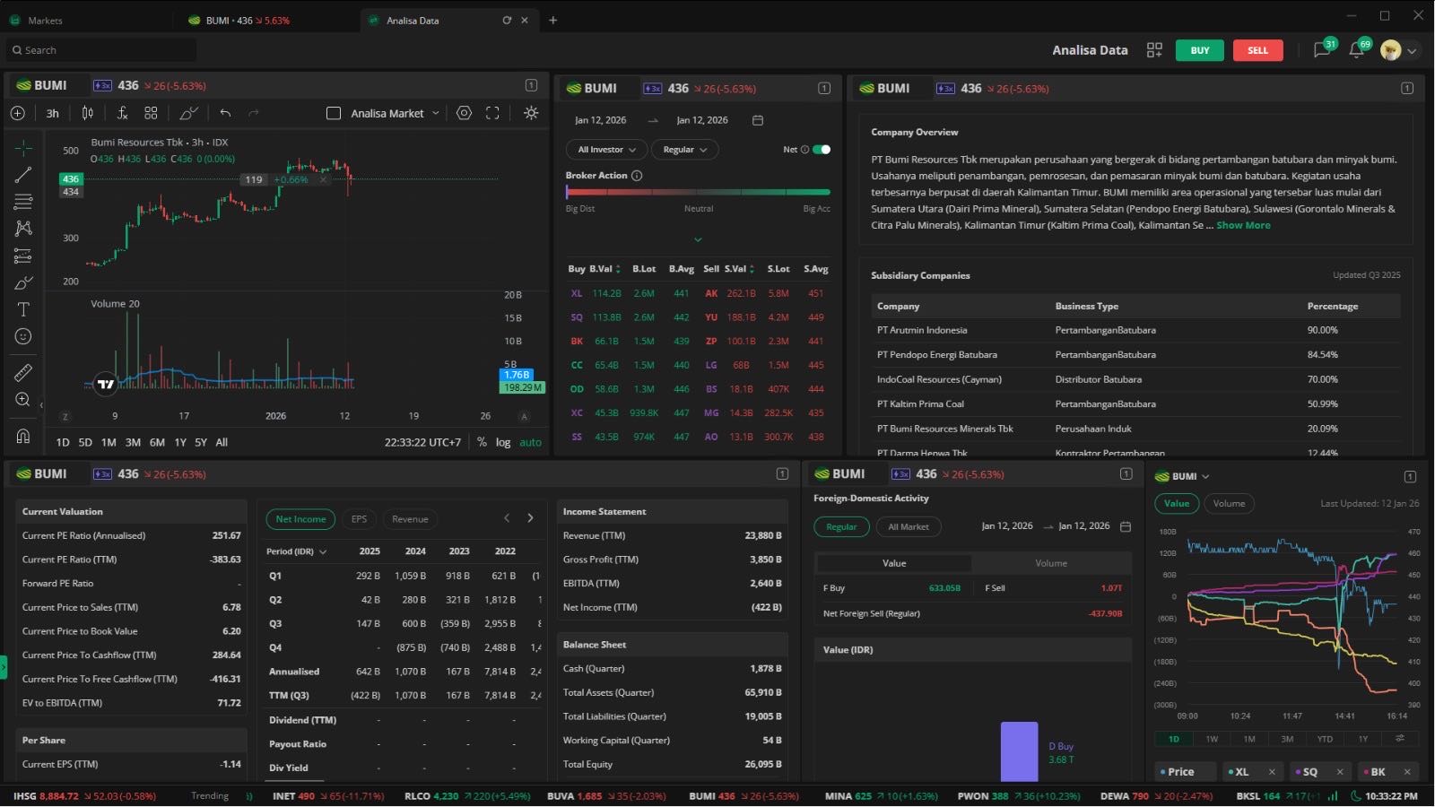Select the ruler measure tool
This screenshot has height=807, width=1435.
[23, 372]
